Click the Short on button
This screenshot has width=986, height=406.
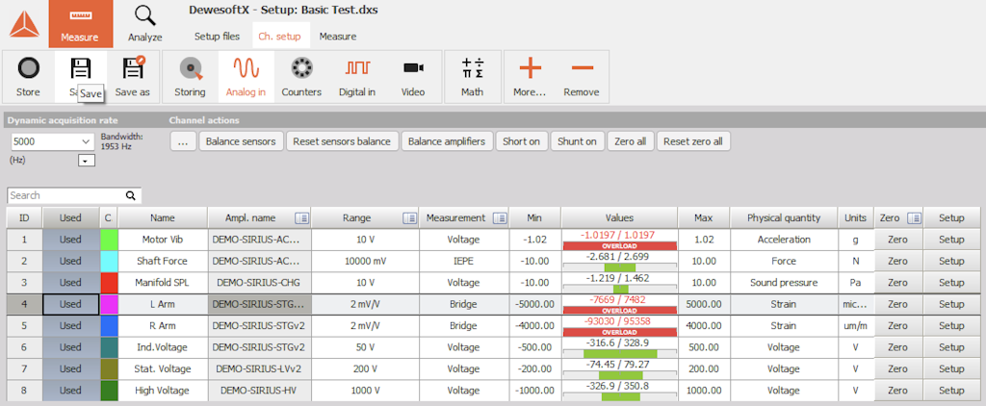coord(521,141)
